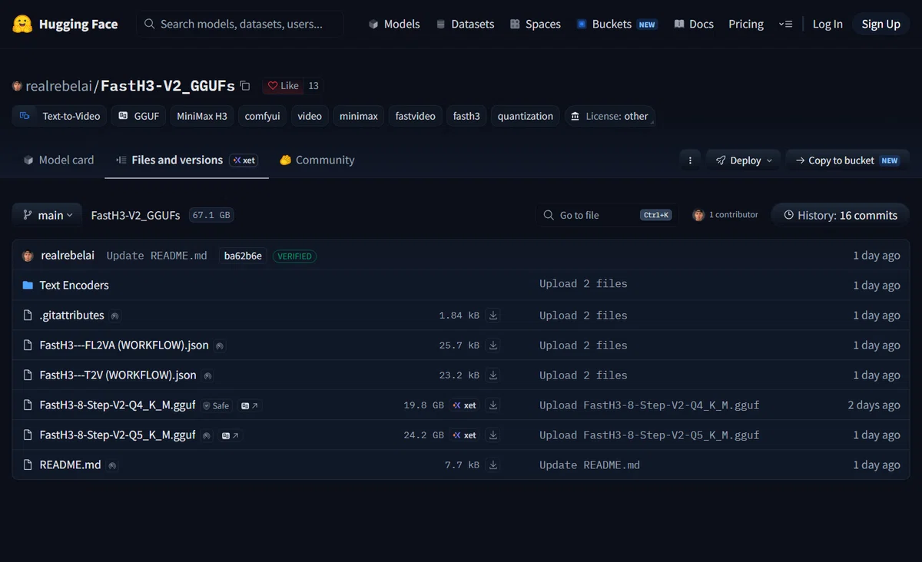This screenshot has height=562, width=922.
Task: Focus the search models, datasets, users field
Action: click(240, 24)
